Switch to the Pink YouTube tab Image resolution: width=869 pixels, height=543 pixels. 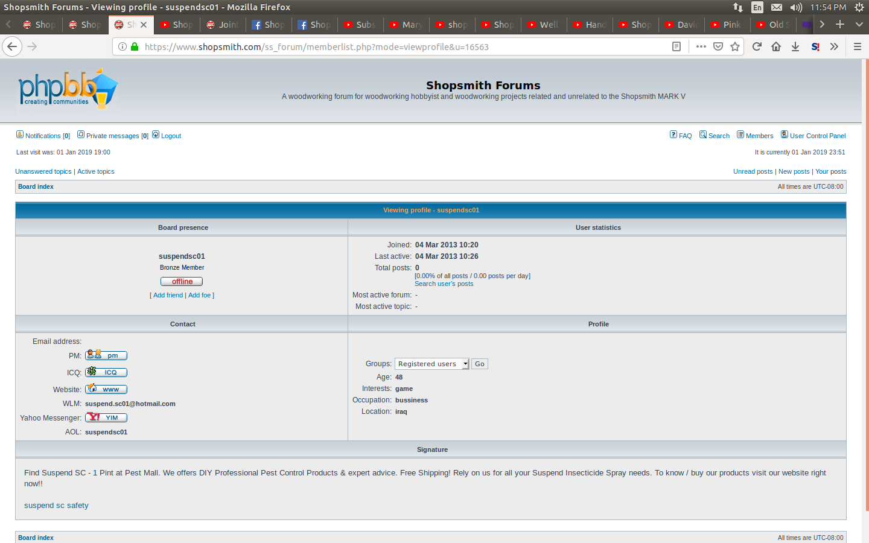click(728, 25)
